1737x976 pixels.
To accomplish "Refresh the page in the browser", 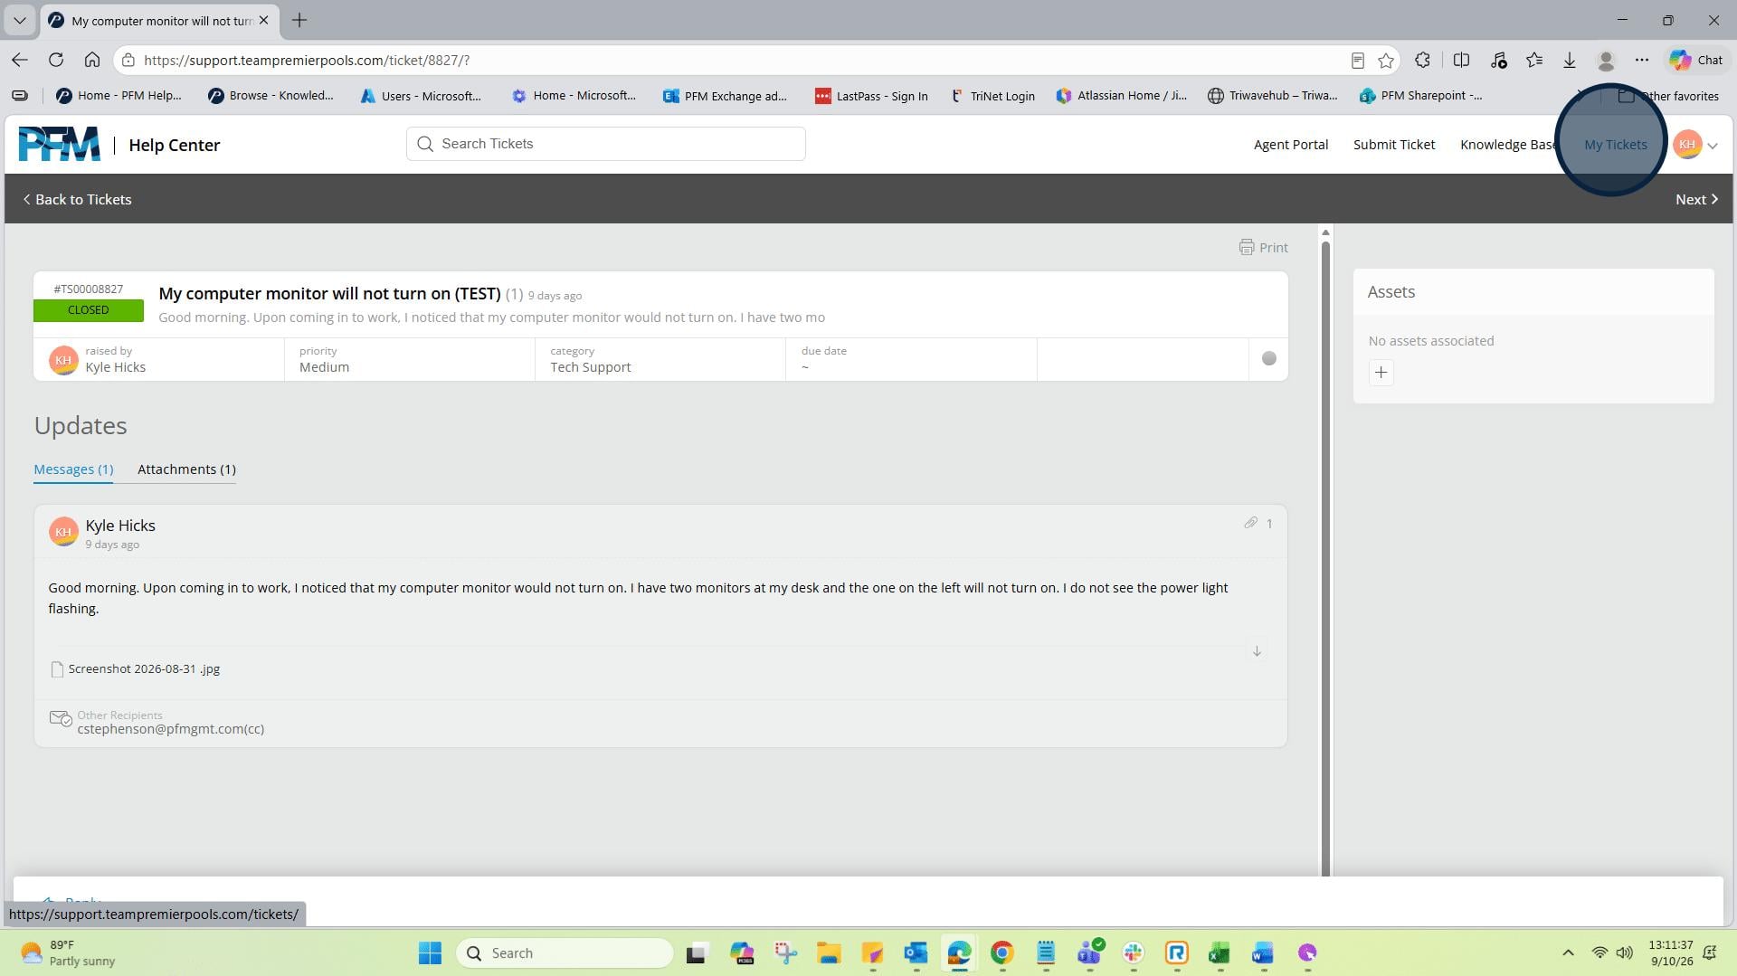I will (56, 60).
